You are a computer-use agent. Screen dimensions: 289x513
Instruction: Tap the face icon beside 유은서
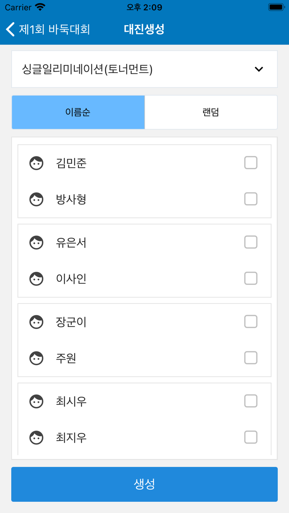[36, 242]
